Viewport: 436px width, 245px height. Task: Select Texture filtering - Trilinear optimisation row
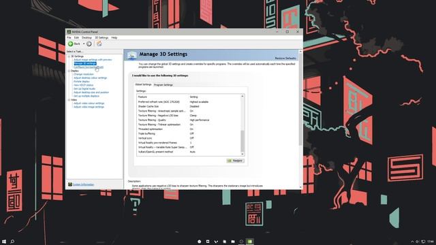coord(189,125)
